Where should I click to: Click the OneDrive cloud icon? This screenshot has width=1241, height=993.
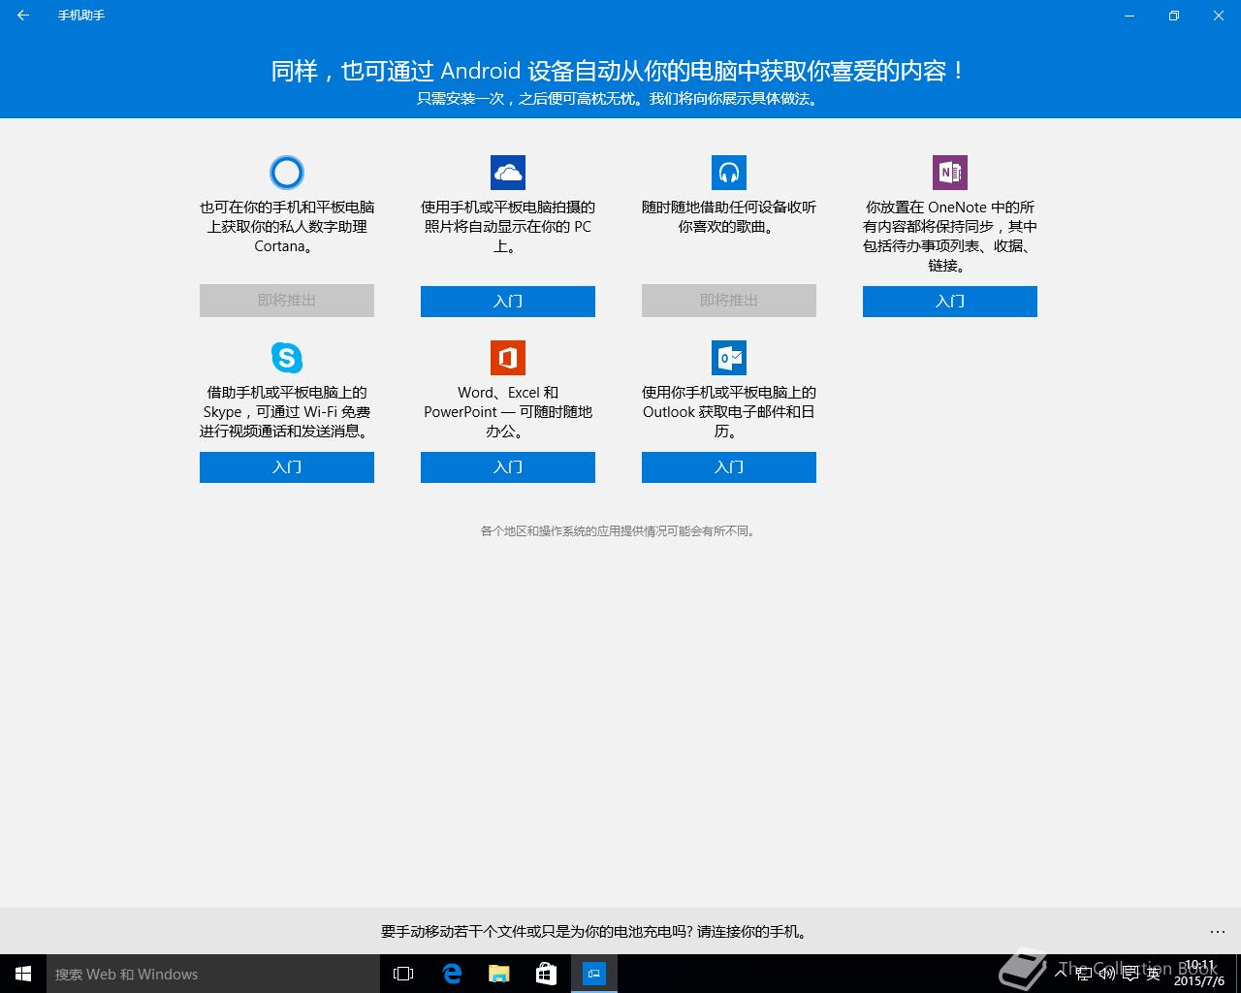point(508,173)
